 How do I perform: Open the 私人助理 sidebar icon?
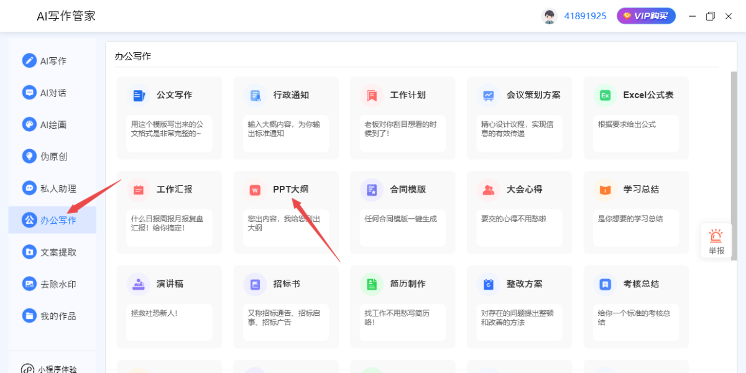point(29,188)
